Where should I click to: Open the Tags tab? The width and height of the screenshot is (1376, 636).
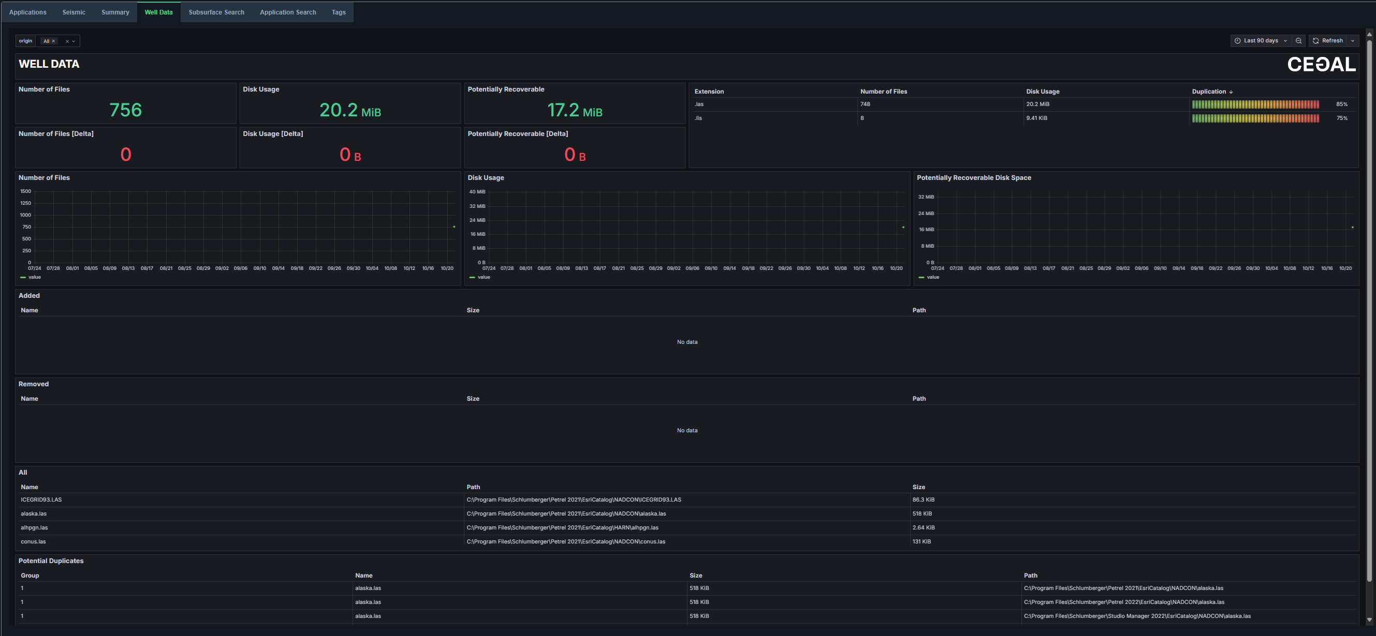(x=338, y=12)
